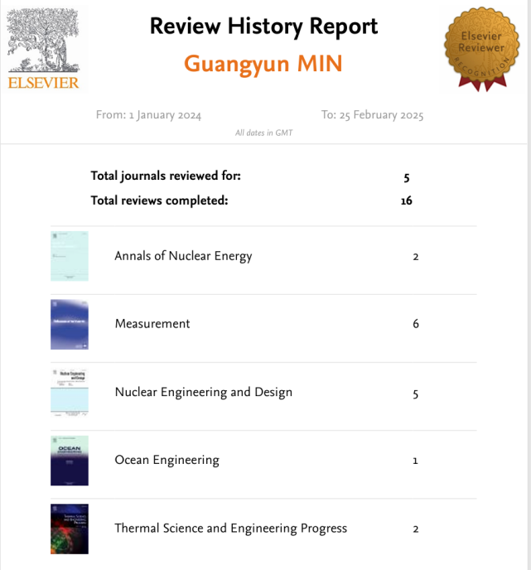Screen dimensions: 531x570
Task: Click the Ocean Engineering journal name
Action: tap(167, 460)
